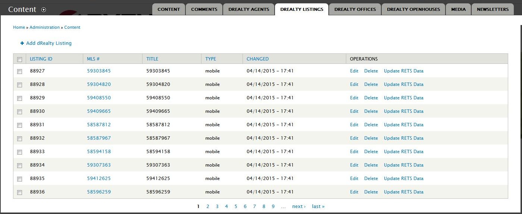522x214 pixels.
Task: Edit listing 88936
Action: (354, 192)
